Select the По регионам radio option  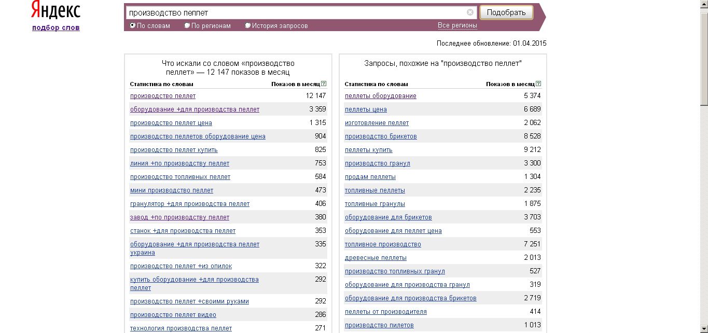click(x=187, y=25)
